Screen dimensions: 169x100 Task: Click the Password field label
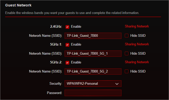tap(55, 93)
